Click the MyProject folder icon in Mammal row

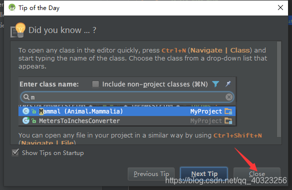point(228,111)
